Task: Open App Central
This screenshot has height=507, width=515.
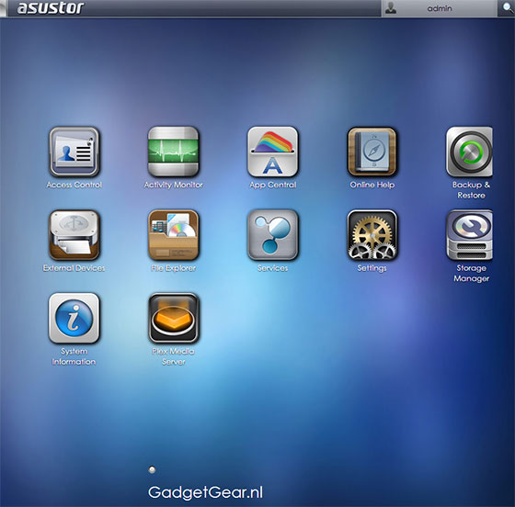Action: [272, 152]
